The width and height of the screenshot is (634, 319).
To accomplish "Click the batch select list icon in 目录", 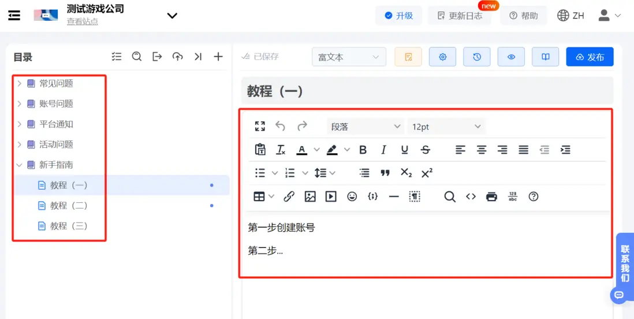I will [x=117, y=57].
